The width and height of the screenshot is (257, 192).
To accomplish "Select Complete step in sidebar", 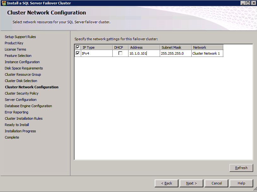I will tap(12, 137).
